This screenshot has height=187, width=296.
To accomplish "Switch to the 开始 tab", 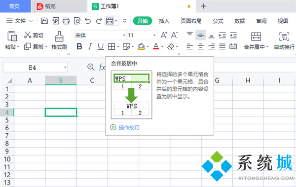I will (143, 21).
